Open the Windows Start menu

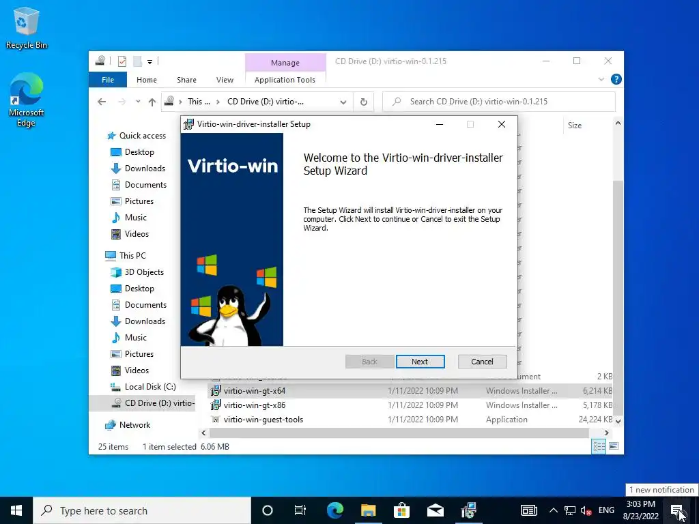(16, 510)
